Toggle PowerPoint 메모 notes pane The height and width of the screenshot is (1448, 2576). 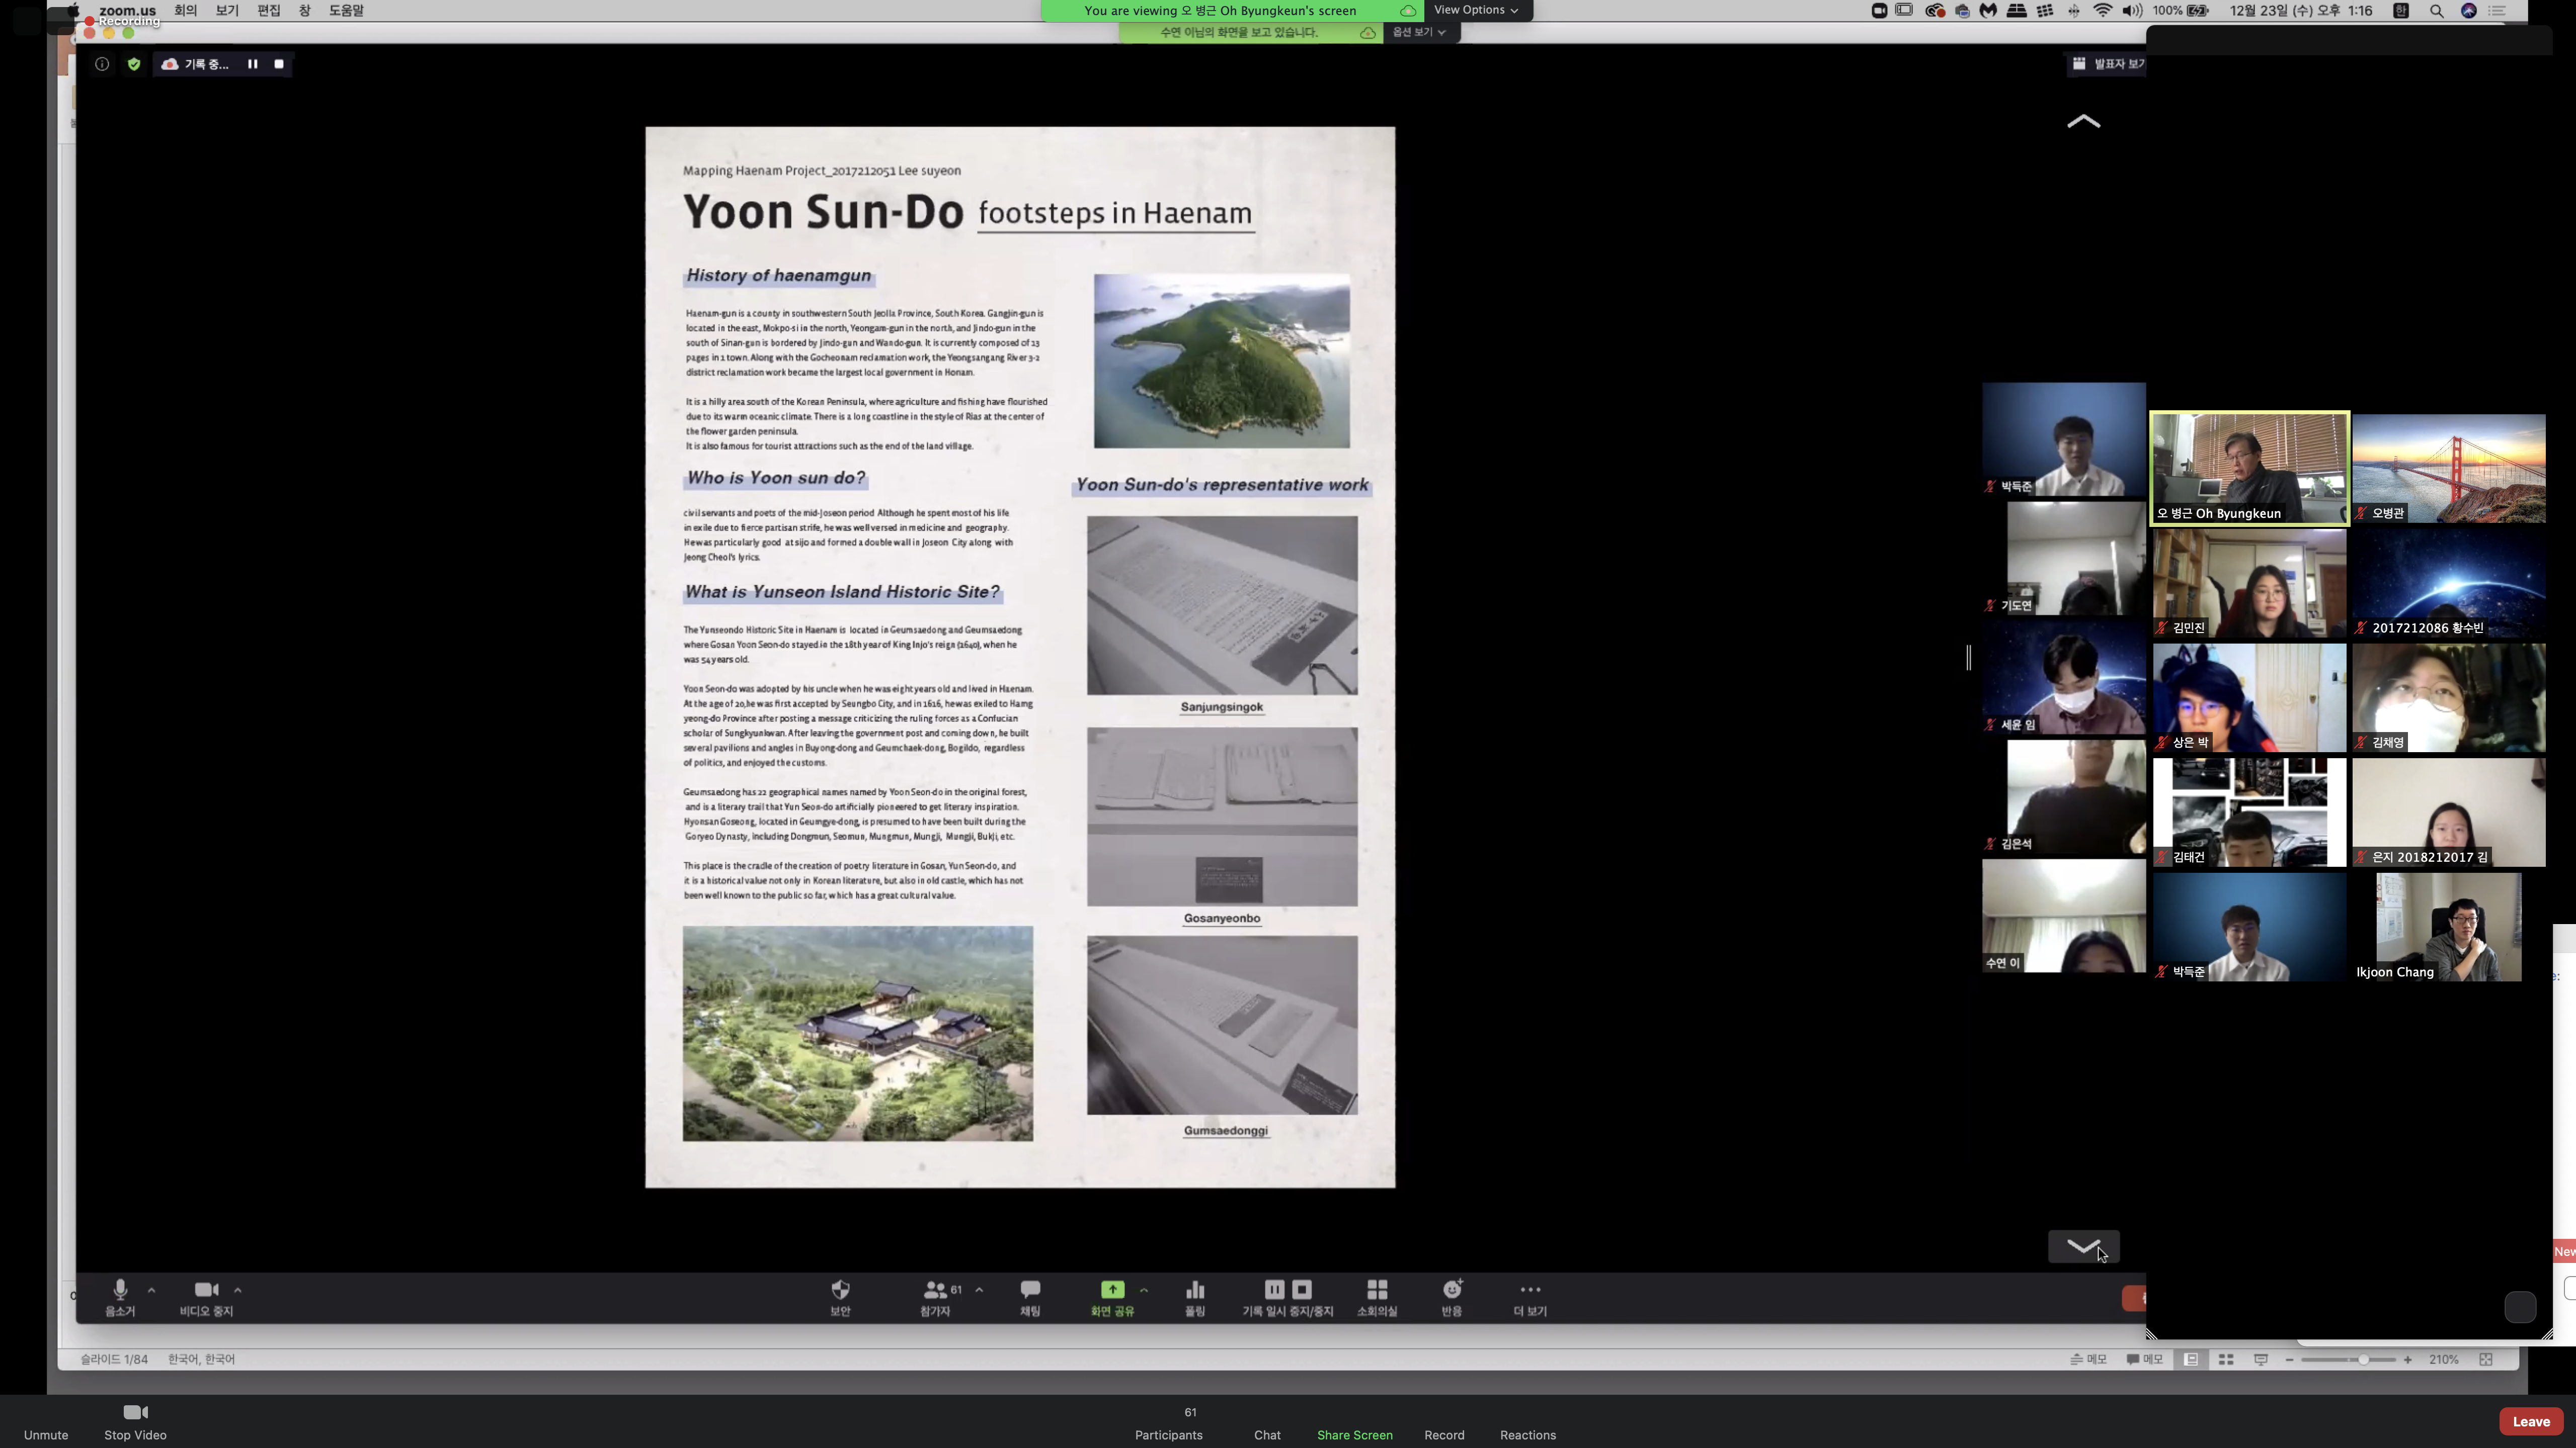pos(2089,1359)
